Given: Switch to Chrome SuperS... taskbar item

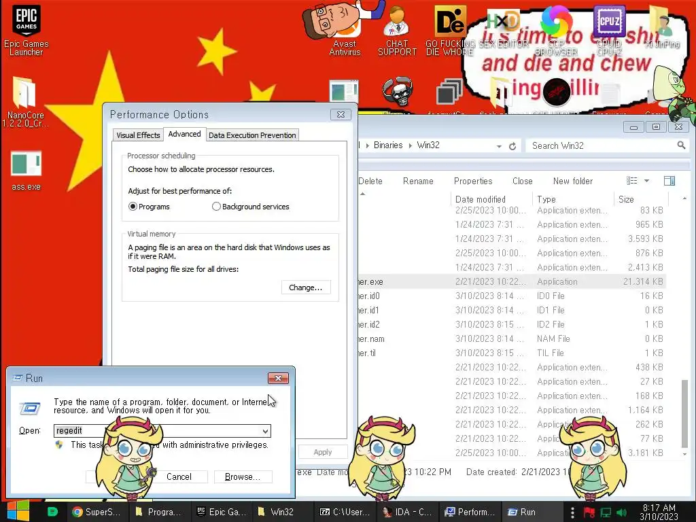Looking at the screenshot, I should (x=97, y=512).
